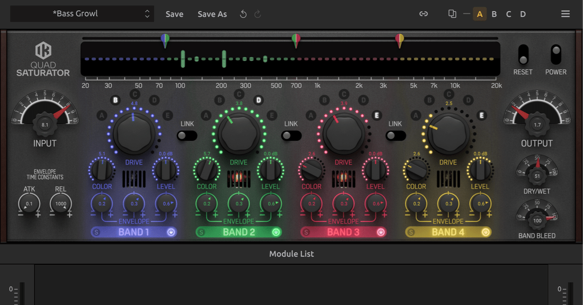This screenshot has width=583, height=305.
Task: Expand the Module List section
Action: pyautogui.click(x=291, y=254)
